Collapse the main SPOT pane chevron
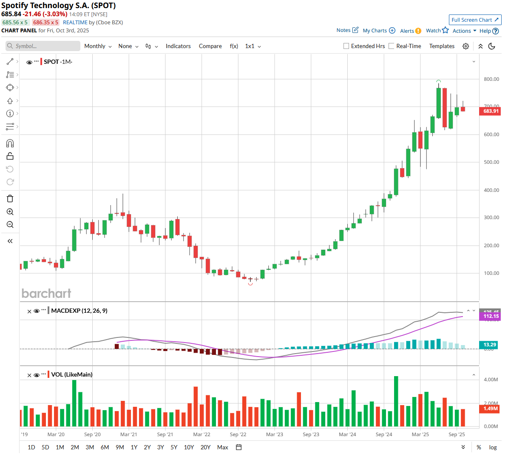The image size is (508, 457). point(474,62)
